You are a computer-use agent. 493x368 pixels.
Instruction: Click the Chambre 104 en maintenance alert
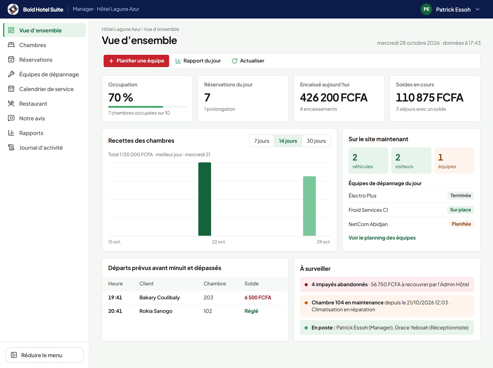click(x=387, y=306)
